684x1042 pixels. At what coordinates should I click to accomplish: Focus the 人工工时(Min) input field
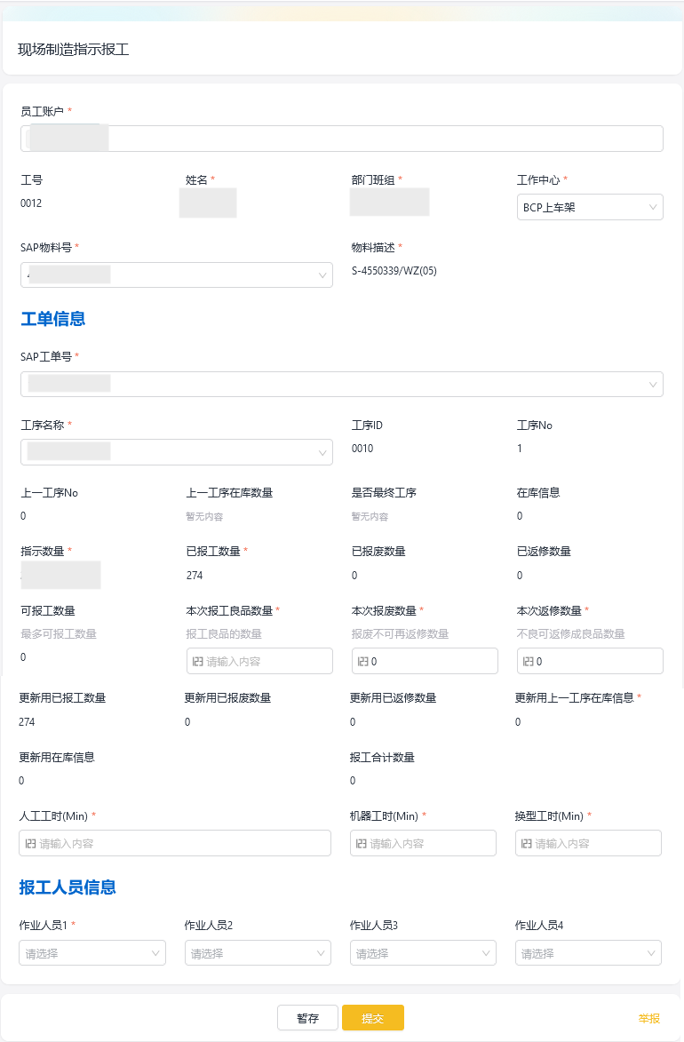coord(175,843)
